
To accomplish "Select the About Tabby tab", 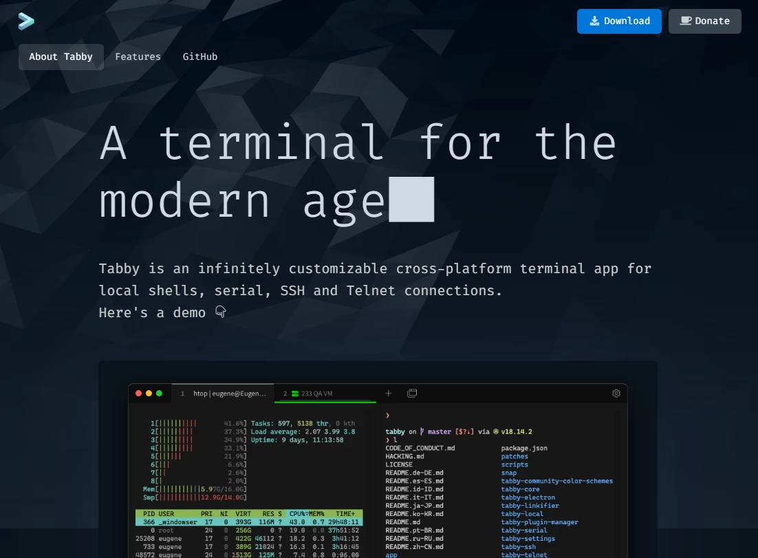I will [61, 57].
